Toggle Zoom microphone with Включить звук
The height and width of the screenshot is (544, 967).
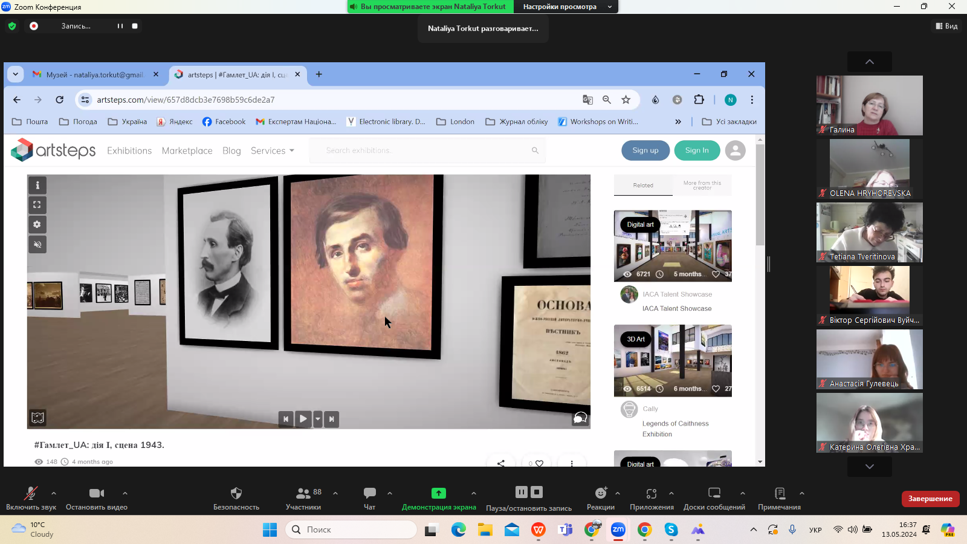31,498
